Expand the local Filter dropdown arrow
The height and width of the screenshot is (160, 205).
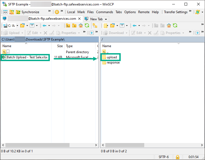pos(37,25)
